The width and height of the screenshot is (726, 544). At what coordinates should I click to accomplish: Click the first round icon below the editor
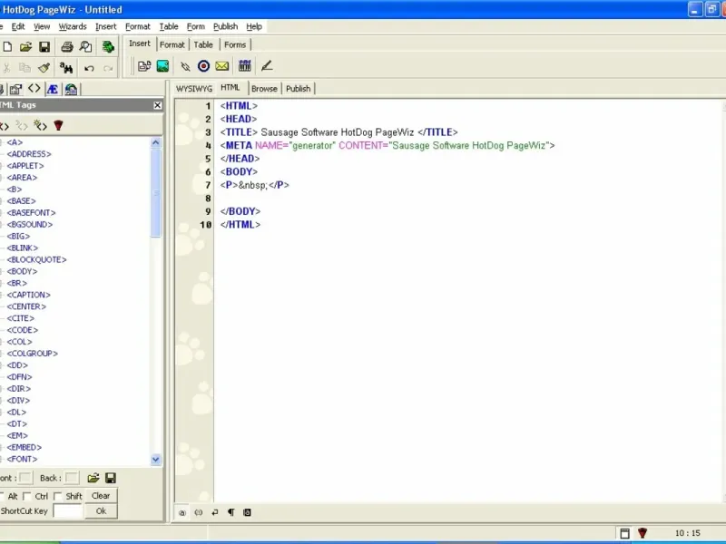(182, 512)
